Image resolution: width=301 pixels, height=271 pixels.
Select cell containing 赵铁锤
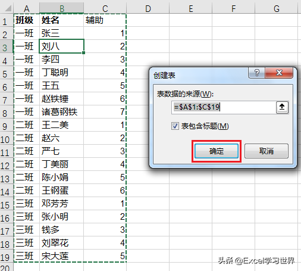[62, 99]
